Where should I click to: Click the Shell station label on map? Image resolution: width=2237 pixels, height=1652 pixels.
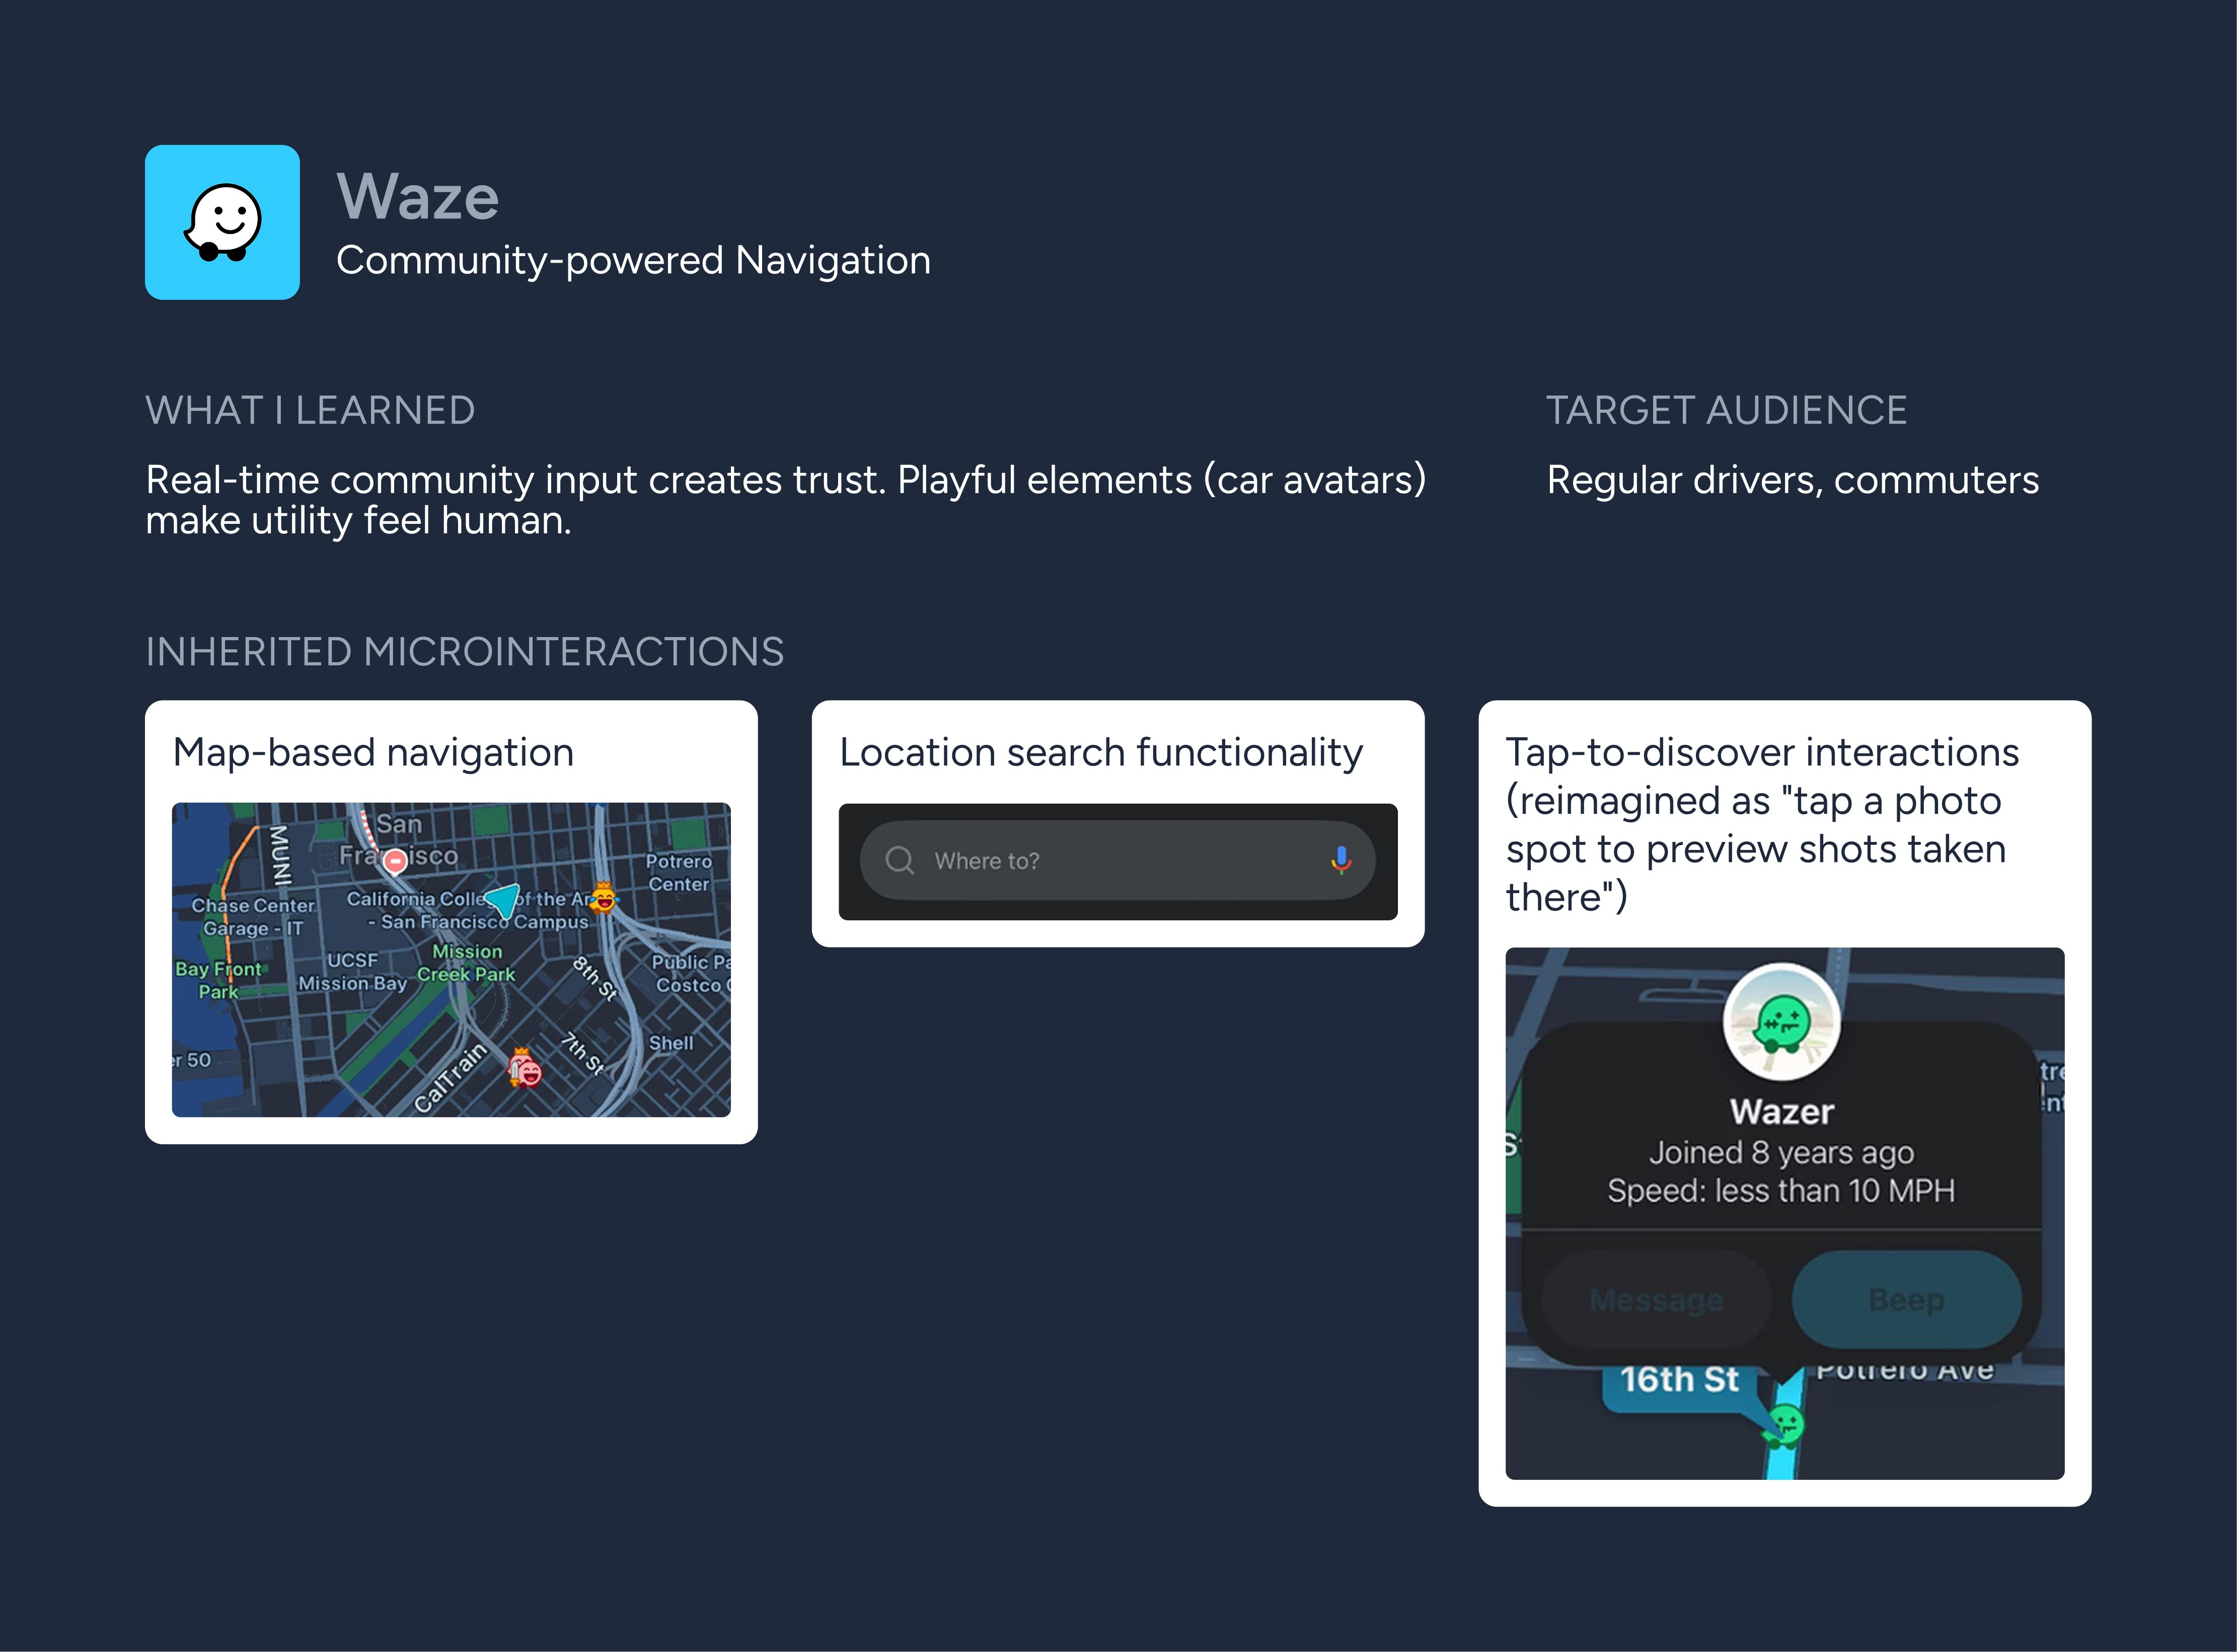tap(670, 1043)
